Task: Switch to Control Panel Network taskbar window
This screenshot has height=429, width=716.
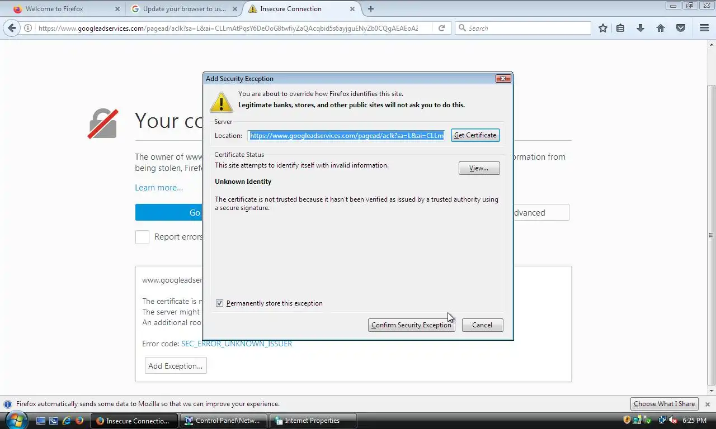Action: click(x=225, y=421)
